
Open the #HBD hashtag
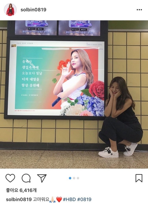coord(69,199)
